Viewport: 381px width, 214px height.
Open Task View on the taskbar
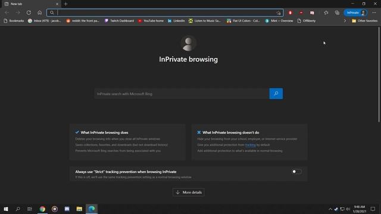[x=30, y=209]
